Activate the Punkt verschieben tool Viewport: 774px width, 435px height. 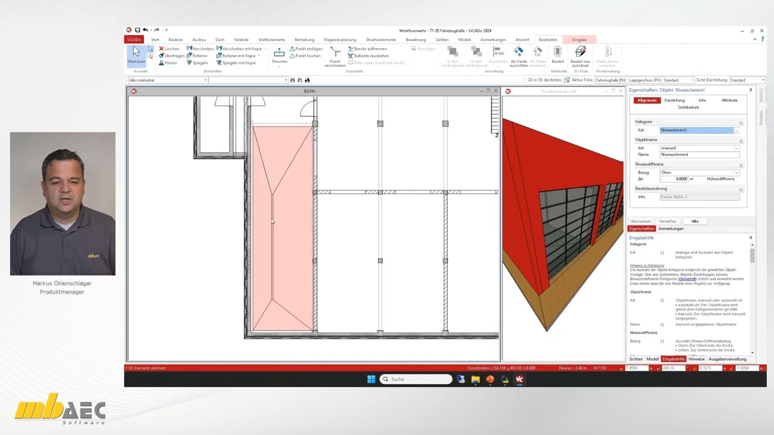(x=335, y=57)
